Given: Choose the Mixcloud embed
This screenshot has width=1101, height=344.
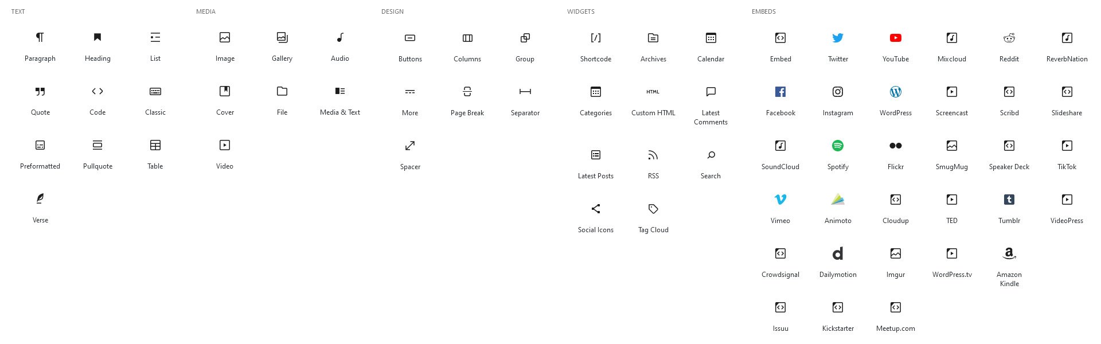Looking at the screenshot, I should 952,47.
